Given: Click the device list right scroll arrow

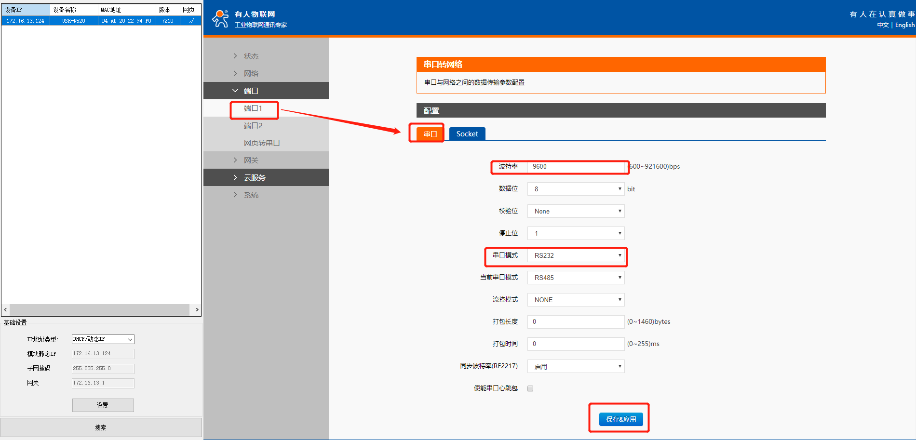Looking at the screenshot, I should [x=197, y=309].
